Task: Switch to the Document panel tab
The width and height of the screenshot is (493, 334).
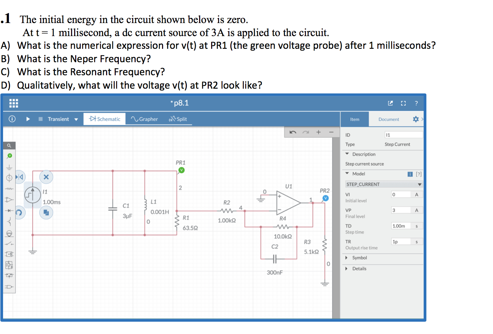Action: (388, 119)
